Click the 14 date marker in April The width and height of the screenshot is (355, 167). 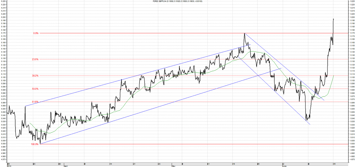(111, 164)
